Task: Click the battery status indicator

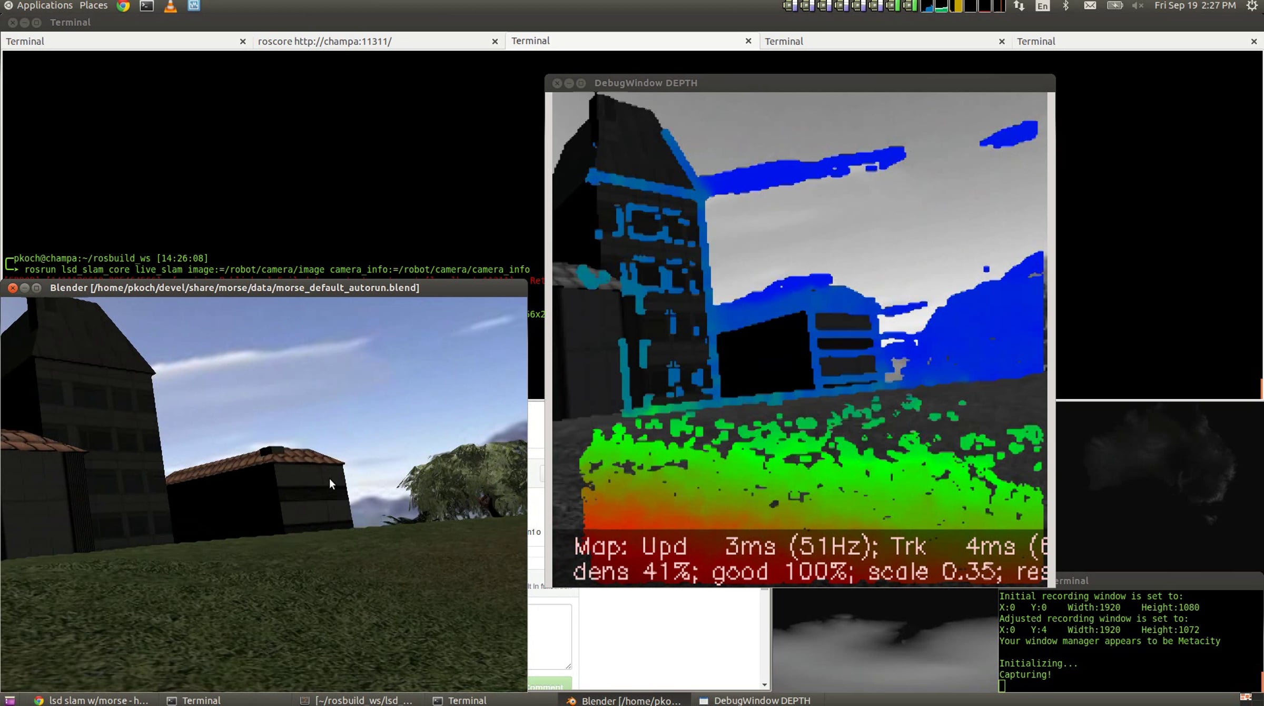Action: pos(1114,6)
